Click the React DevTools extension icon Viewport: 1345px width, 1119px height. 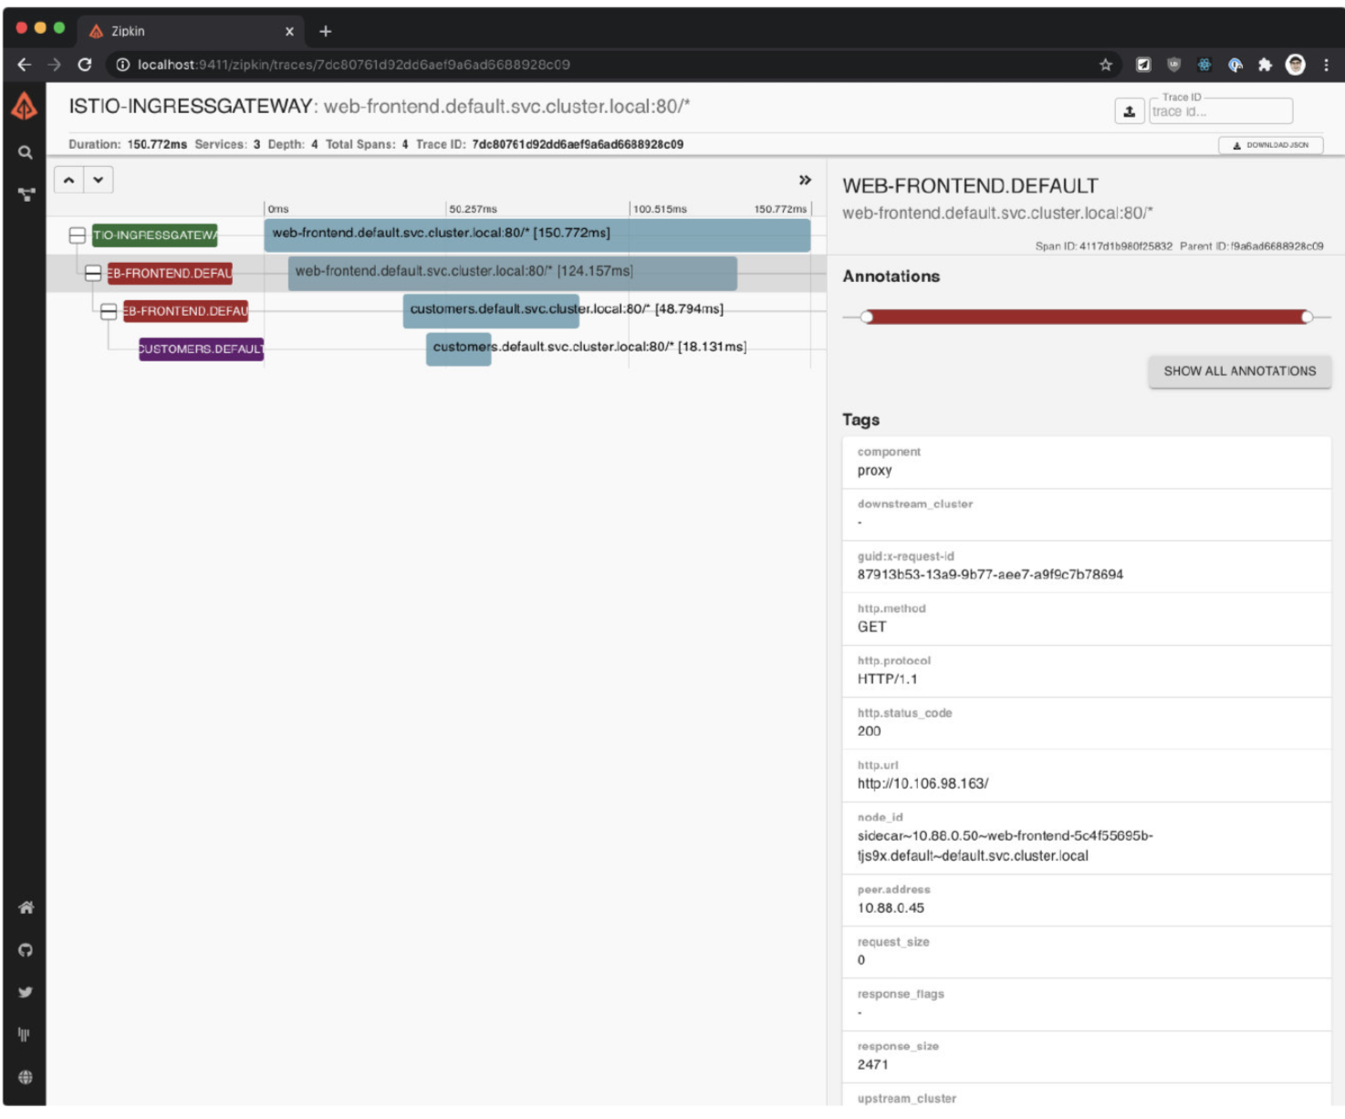pos(1204,65)
